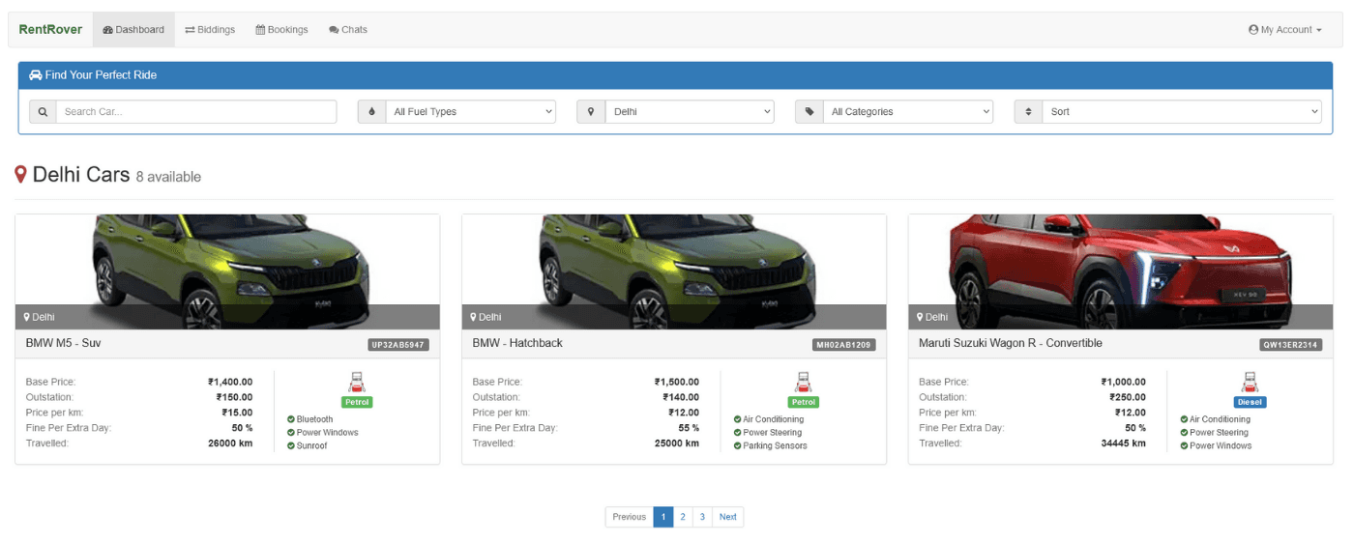The width and height of the screenshot is (1354, 543).
Task: Click the BMW - Hatchback title
Action: (x=517, y=343)
